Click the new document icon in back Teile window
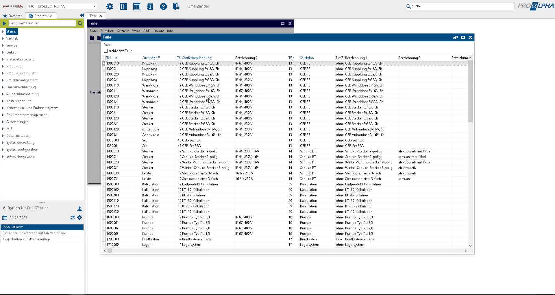 [92, 38]
